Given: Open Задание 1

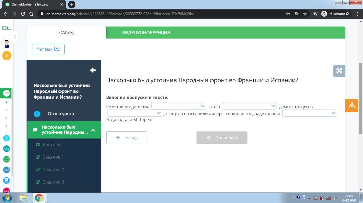Looking at the screenshot, I should pos(53,157).
